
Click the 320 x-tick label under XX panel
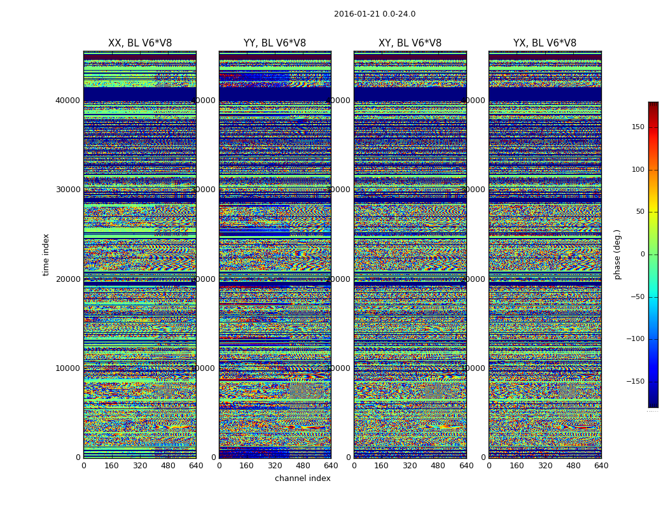point(140,466)
